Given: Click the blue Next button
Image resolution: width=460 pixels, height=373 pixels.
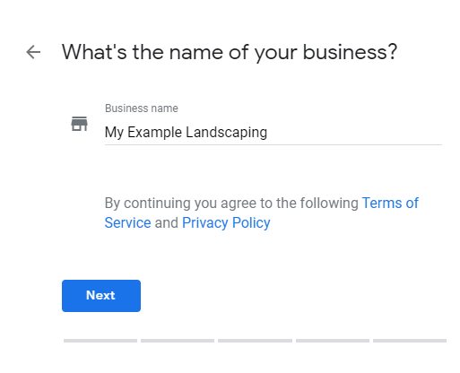Looking at the screenshot, I should click(x=101, y=296).
